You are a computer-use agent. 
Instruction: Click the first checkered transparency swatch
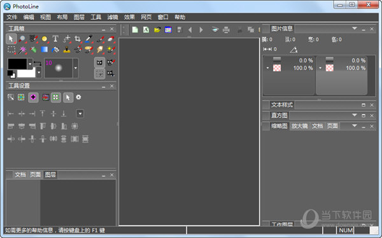pos(277,68)
